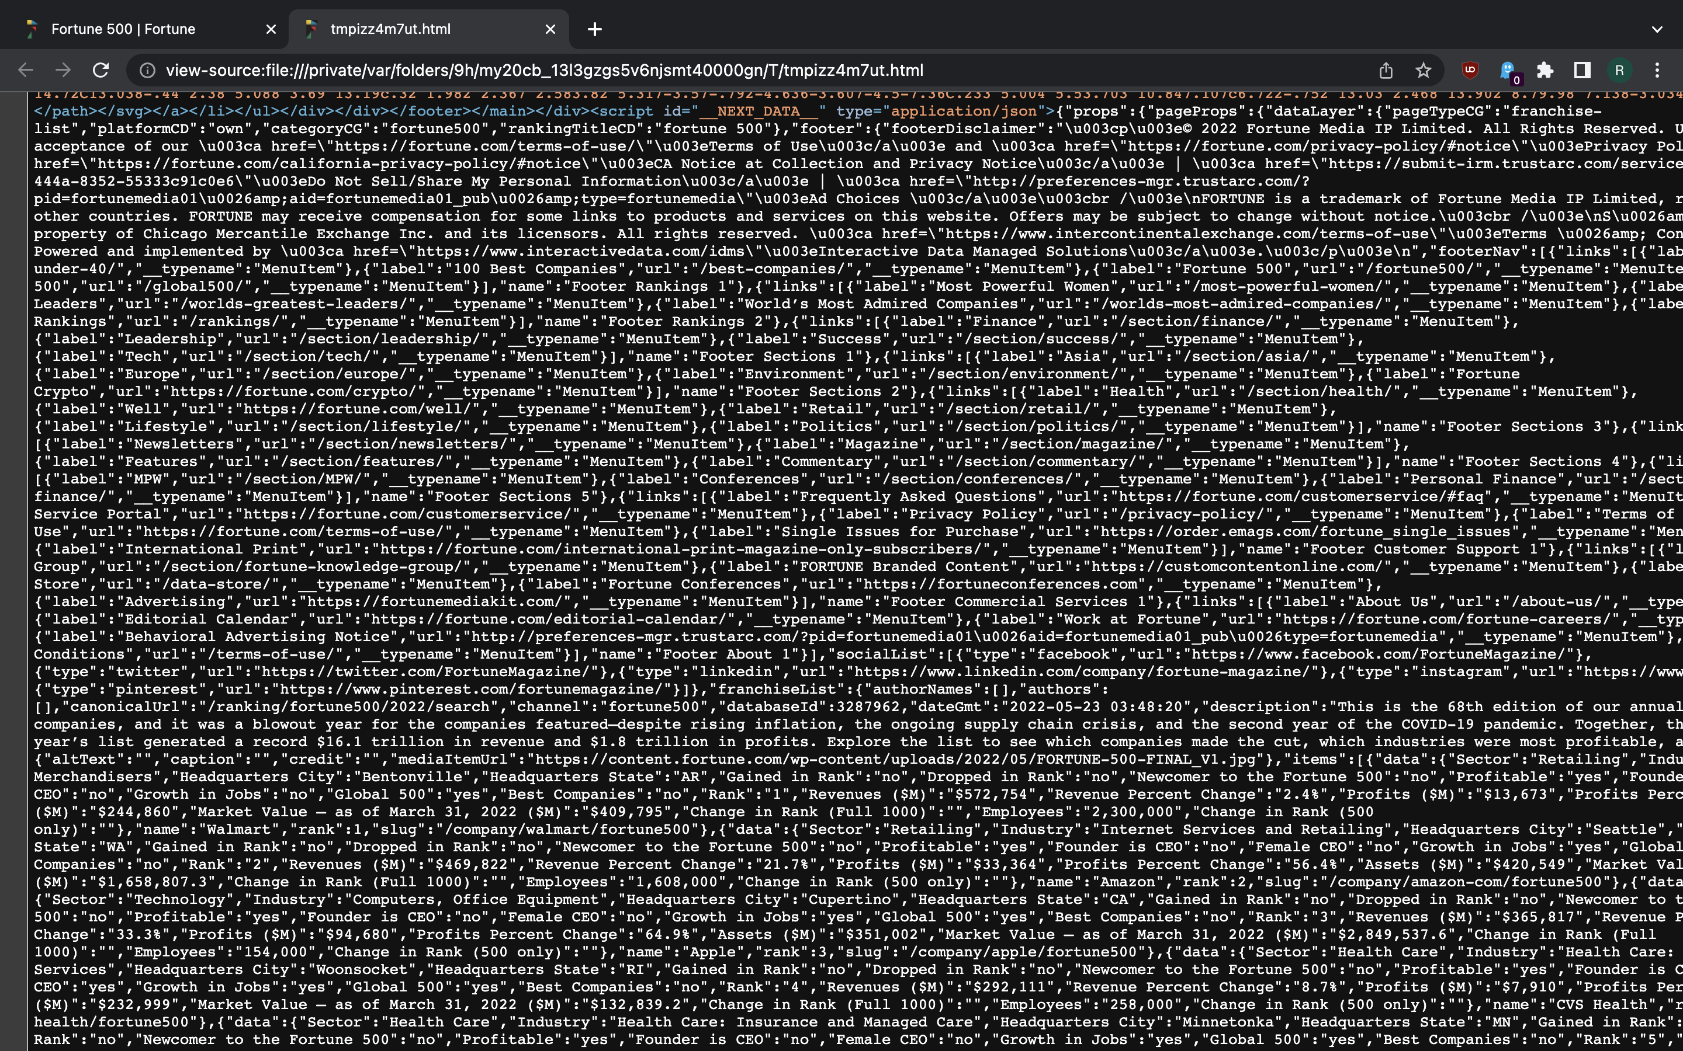Screen dimensions: 1683x1051
Task: Toggle the browser side panel
Action: [x=1582, y=70]
